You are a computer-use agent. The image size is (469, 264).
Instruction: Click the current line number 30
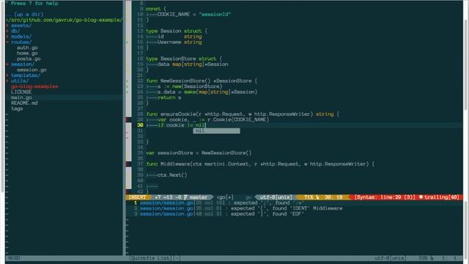click(x=140, y=125)
